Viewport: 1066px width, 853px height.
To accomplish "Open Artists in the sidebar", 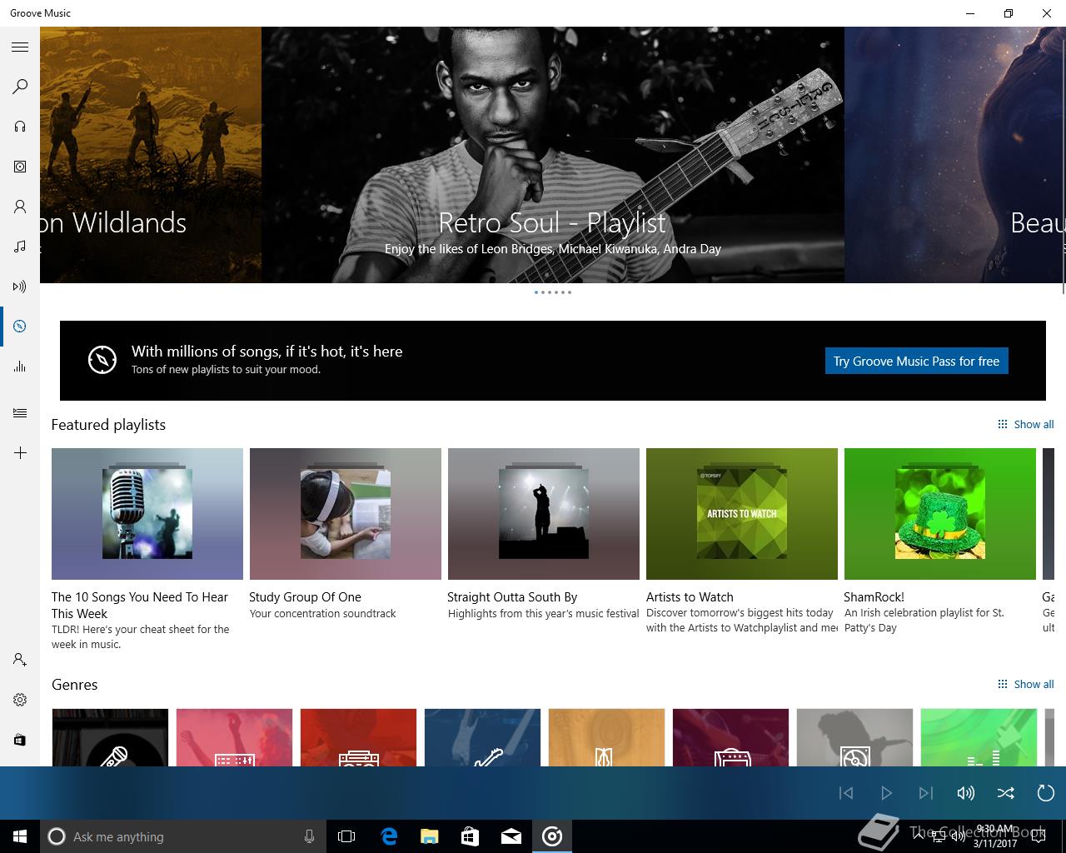I will [20, 207].
